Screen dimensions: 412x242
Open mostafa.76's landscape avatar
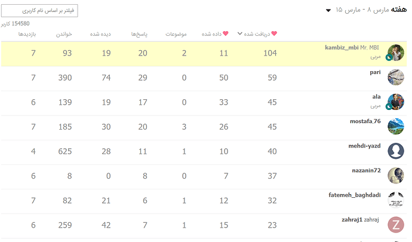pos(396,126)
